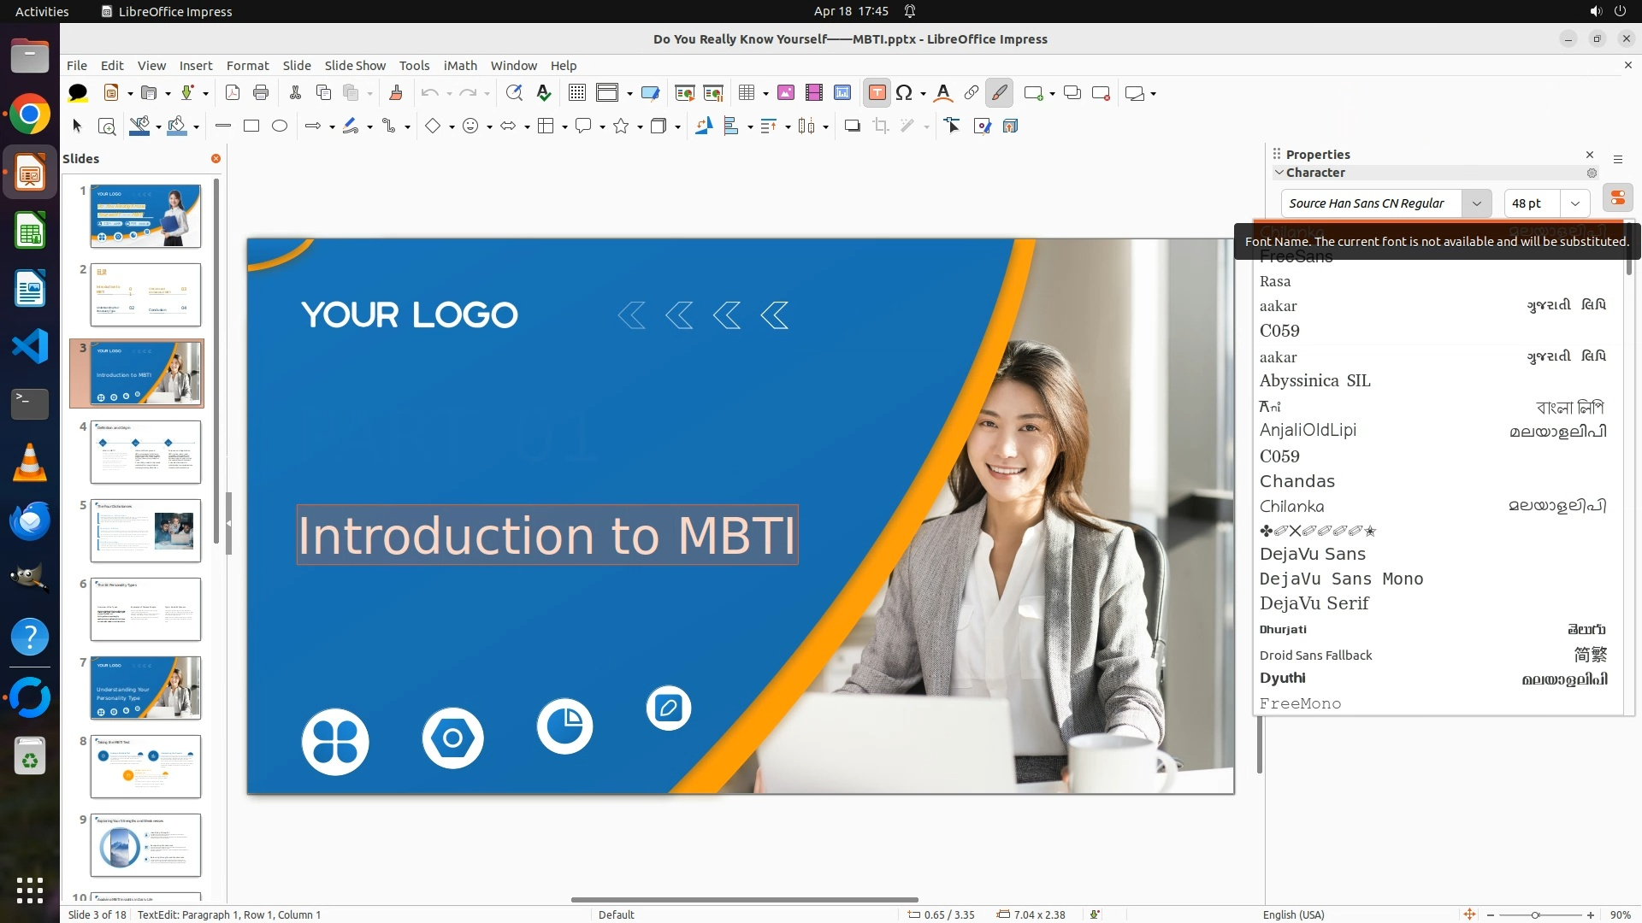Toggle the object Shadow button
This screenshot has width=1642, height=923.
[852, 126]
